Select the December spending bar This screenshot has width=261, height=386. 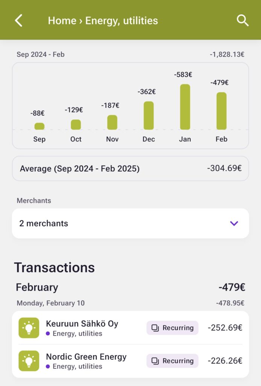149,116
